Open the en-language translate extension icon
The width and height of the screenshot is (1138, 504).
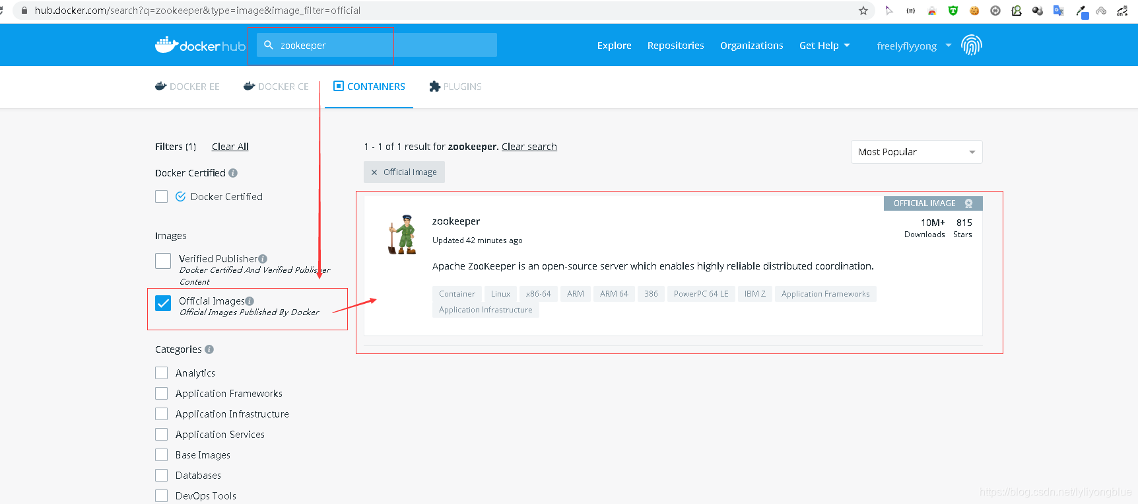(x=1122, y=11)
